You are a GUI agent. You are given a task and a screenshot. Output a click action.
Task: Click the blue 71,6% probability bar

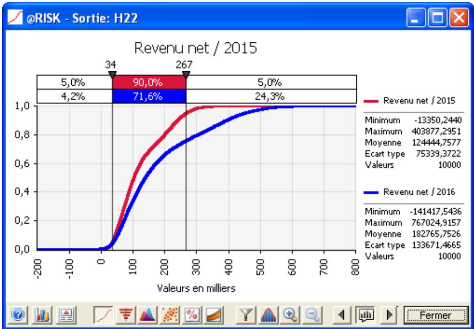pos(149,96)
